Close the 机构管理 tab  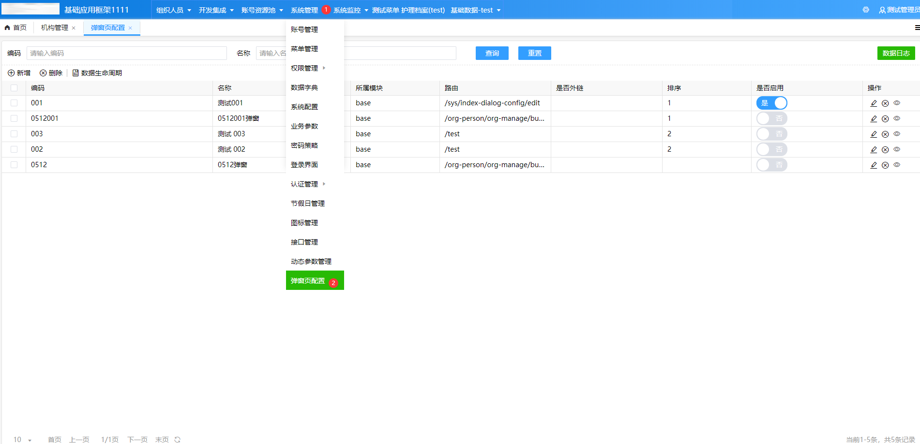[74, 28]
